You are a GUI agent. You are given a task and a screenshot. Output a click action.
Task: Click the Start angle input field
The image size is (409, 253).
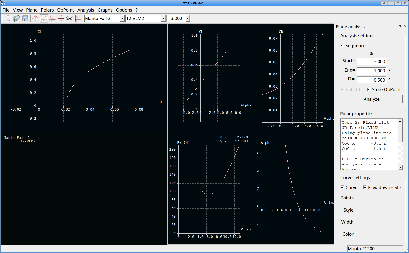click(x=371, y=61)
